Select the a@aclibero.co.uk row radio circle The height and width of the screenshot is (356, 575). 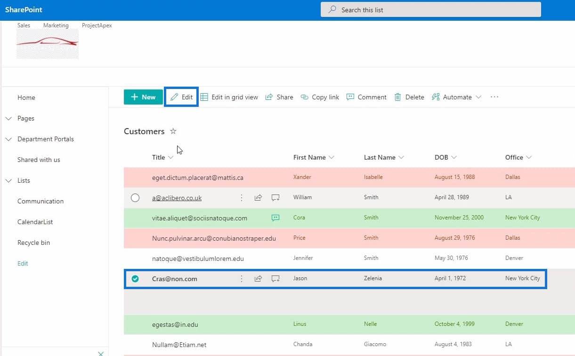pos(135,198)
